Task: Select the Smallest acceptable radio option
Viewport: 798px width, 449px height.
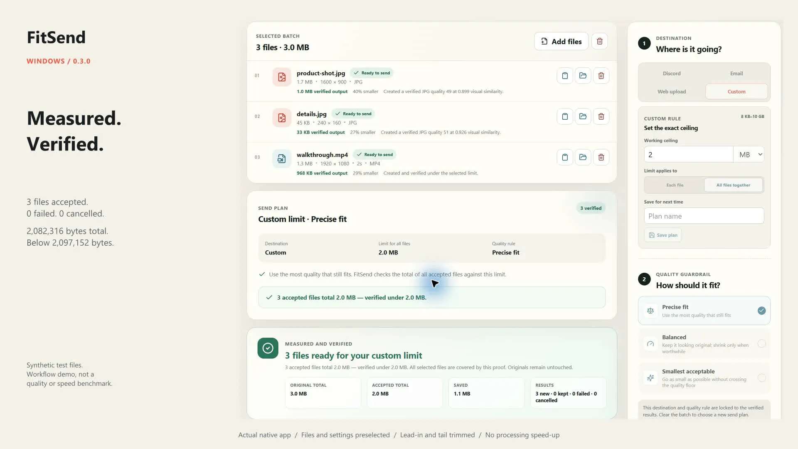Action: click(704, 378)
